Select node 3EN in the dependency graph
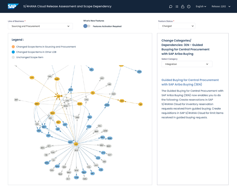Screen dimensions: 237x190 [x=122, y=101]
